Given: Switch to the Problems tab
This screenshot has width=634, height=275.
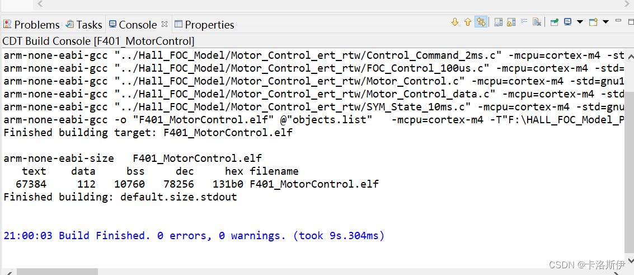Looking at the screenshot, I should (x=32, y=25).
